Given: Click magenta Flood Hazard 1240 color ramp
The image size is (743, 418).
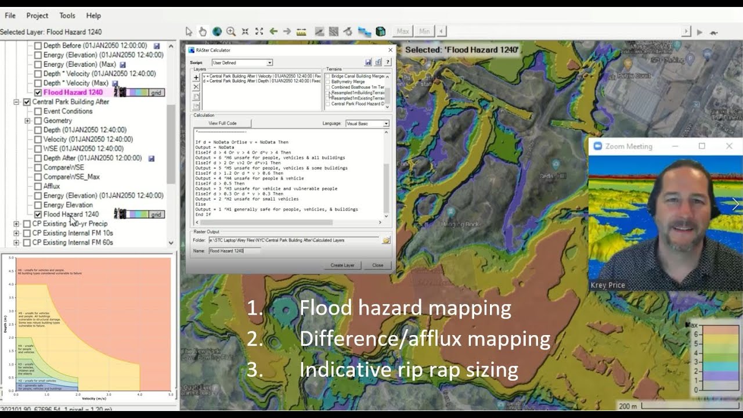Looking at the screenshot, I should click(139, 92).
